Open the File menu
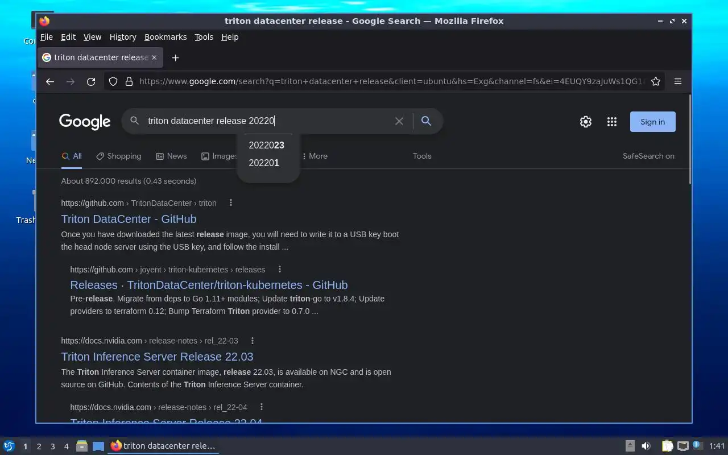The width and height of the screenshot is (728, 455). tap(47, 37)
